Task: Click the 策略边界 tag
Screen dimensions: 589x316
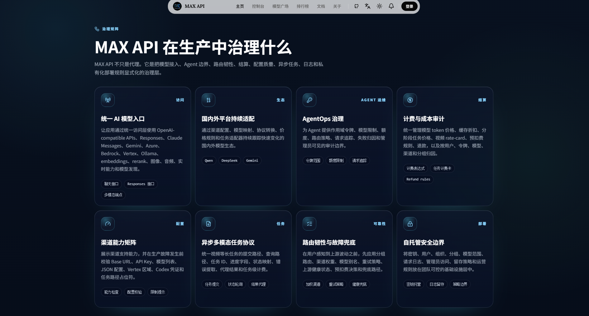Action: point(460,285)
